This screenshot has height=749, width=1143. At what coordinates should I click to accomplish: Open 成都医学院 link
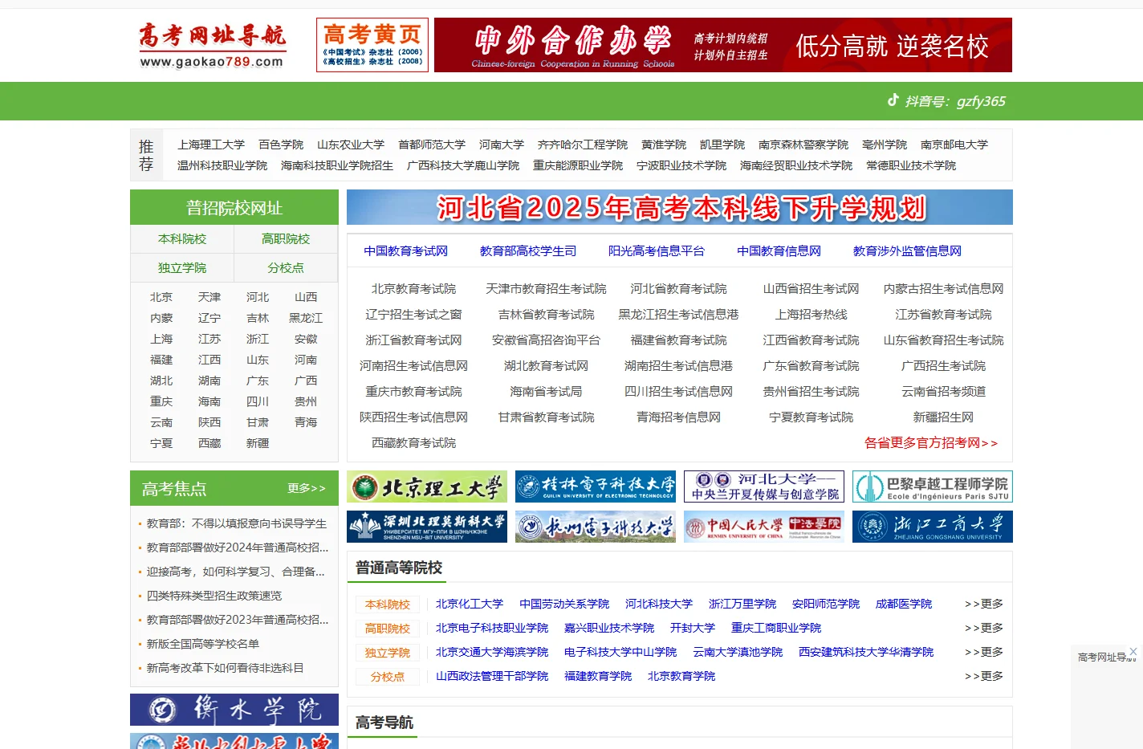(904, 604)
